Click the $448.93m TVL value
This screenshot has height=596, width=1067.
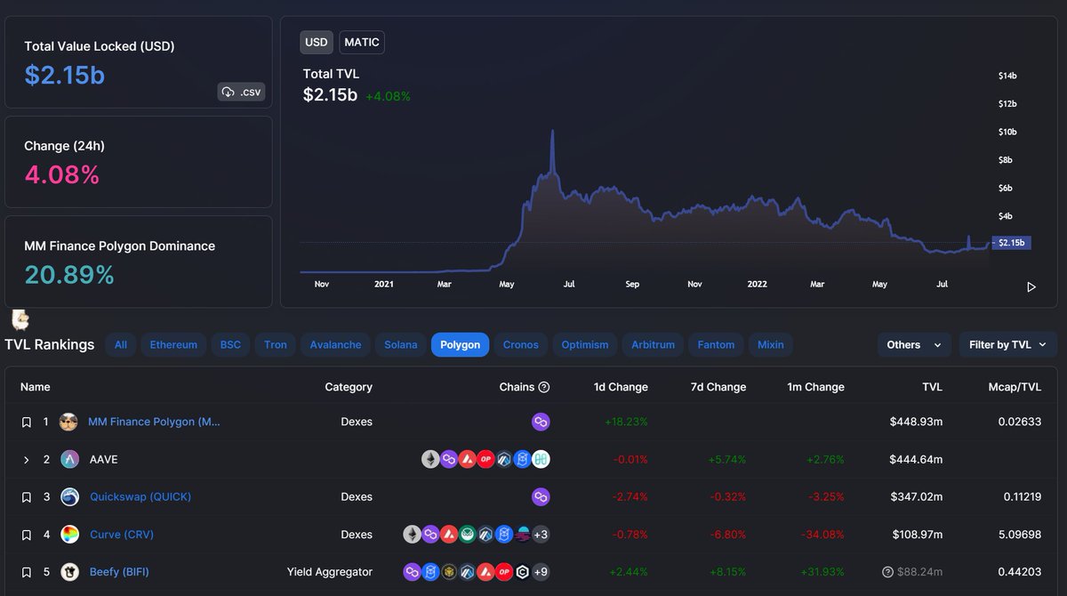tap(916, 422)
